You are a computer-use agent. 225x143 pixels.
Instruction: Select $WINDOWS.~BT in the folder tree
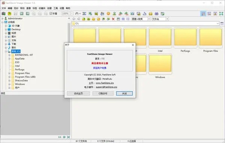24,55
